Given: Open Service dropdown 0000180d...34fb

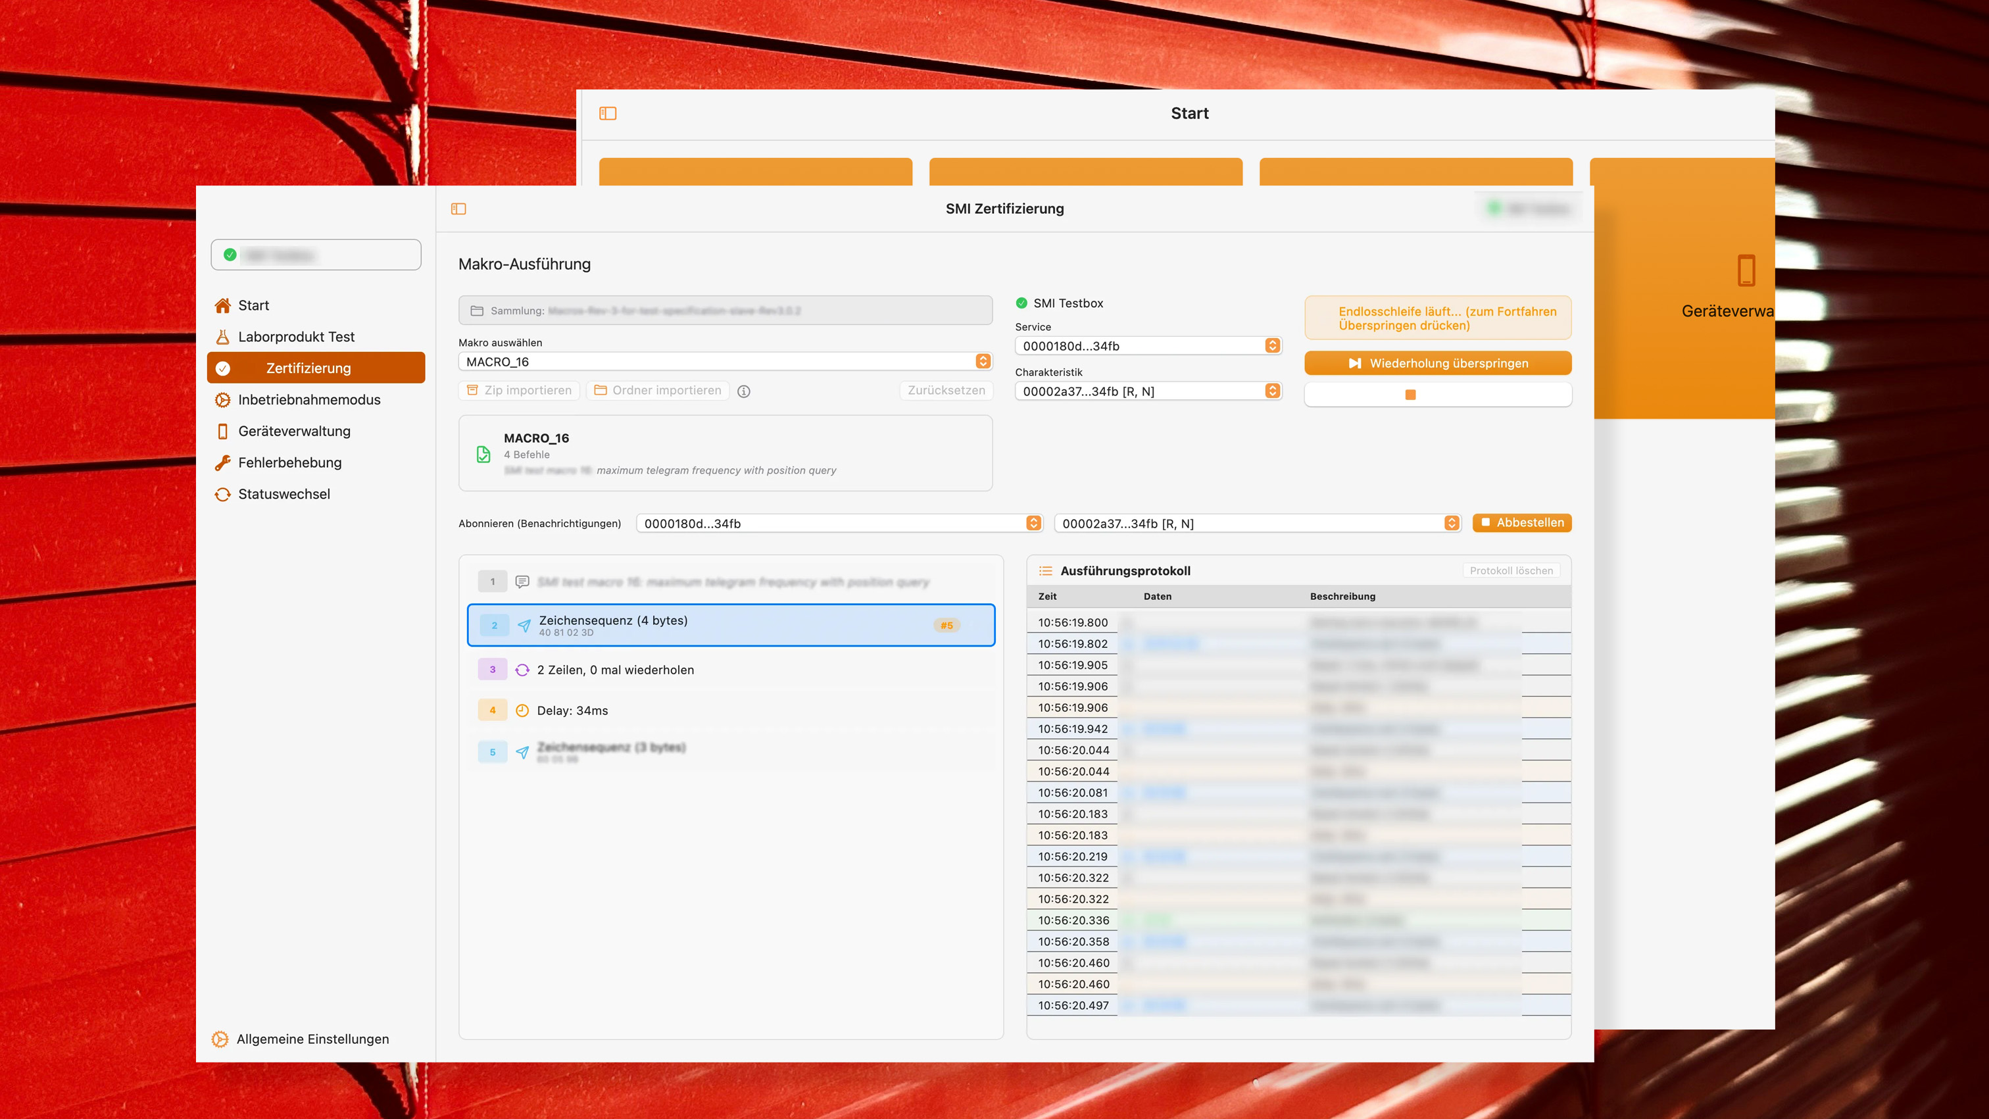Looking at the screenshot, I should 1148,346.
